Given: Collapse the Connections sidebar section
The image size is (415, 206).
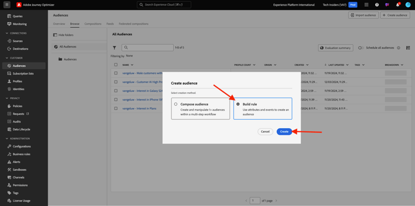Looking at the screenshot, I should pos(7,33).
